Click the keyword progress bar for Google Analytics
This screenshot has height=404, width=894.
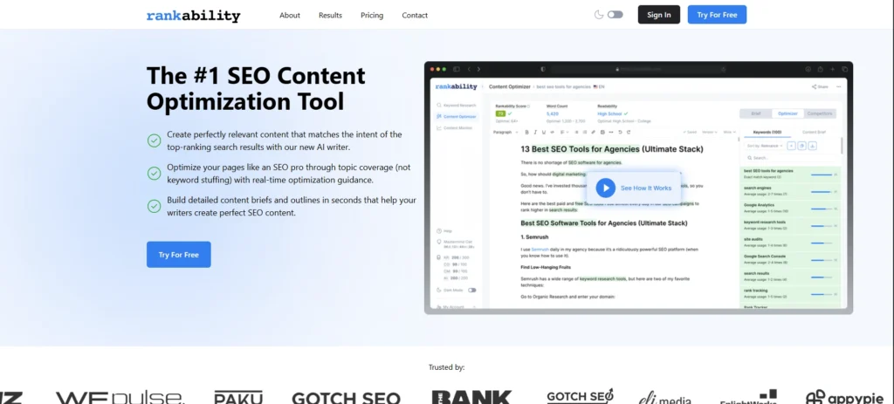(822, 209)
